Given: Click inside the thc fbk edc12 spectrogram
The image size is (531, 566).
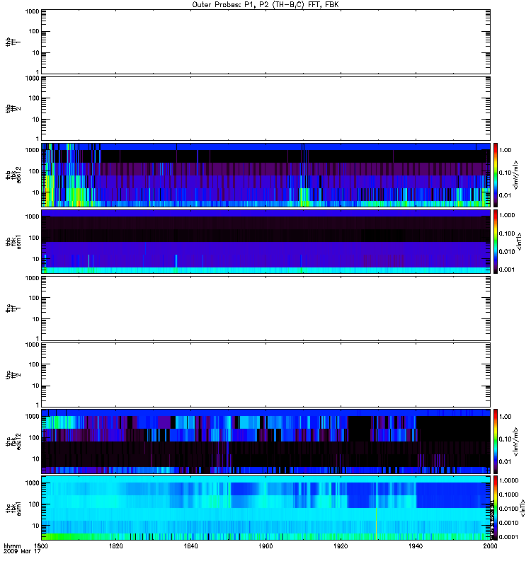Looking at the screenshot, I should [265, 441].
